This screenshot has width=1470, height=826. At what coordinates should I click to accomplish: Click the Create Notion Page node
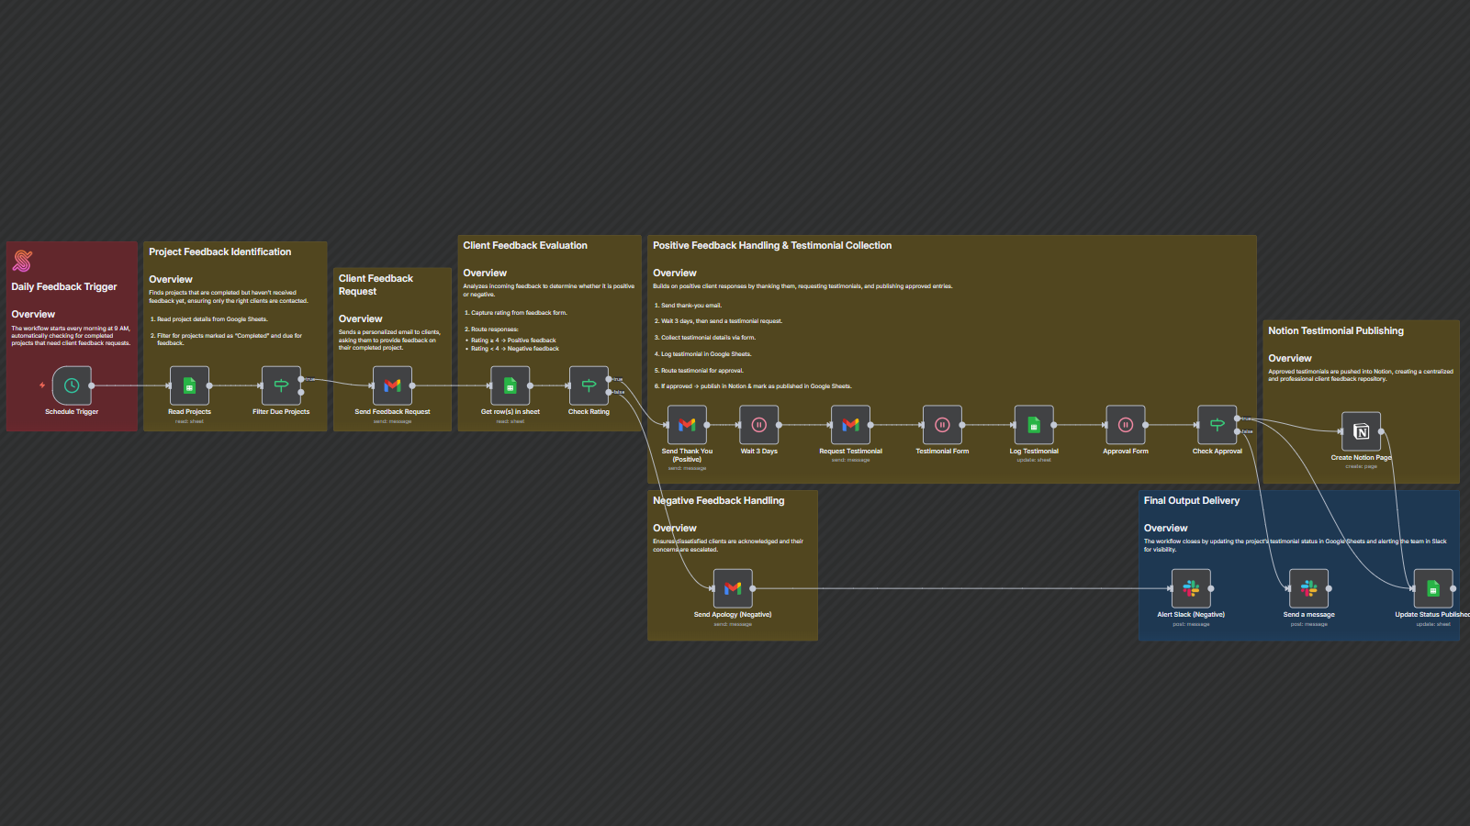click(1361, 431)
